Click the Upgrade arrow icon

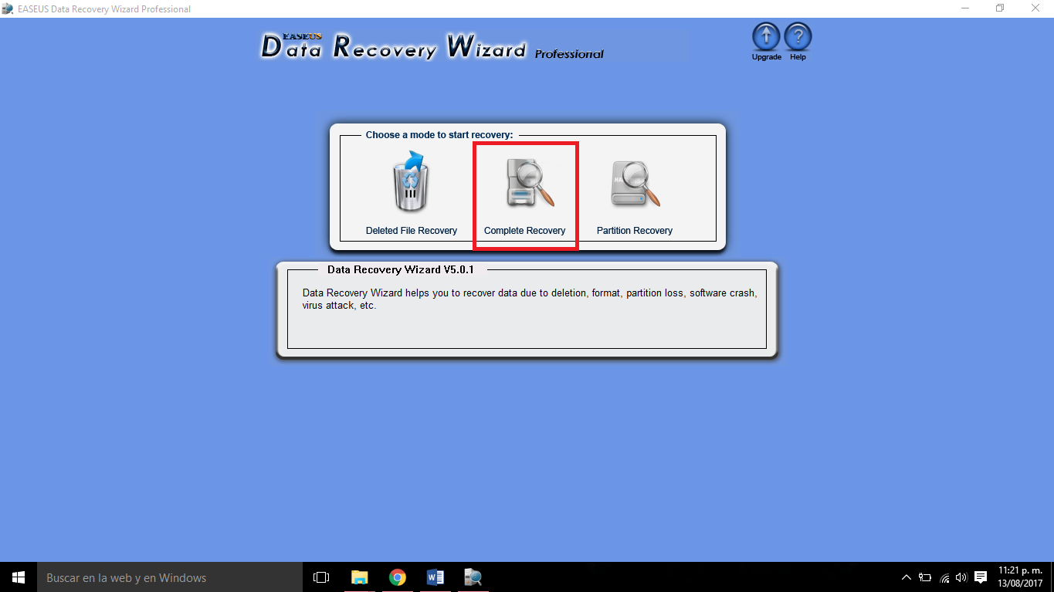coord(766,37)
